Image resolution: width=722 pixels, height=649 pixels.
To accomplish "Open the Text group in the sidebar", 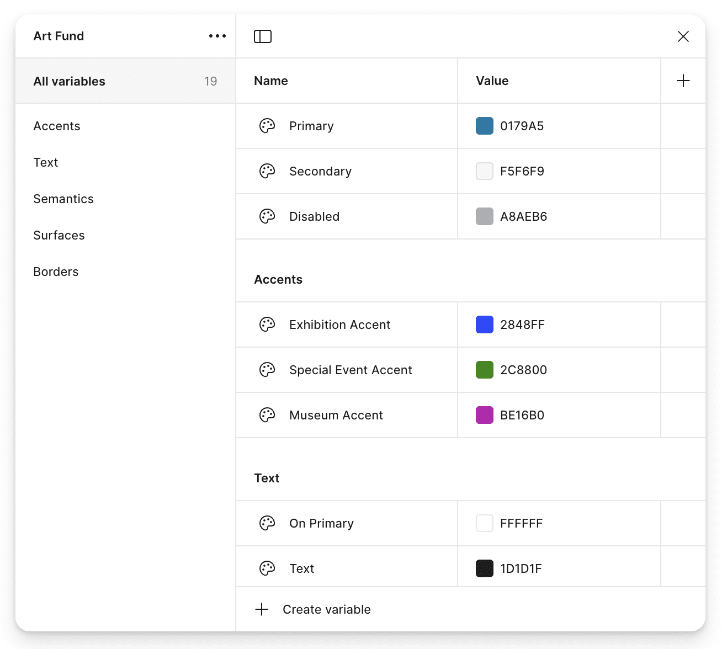I will pos(46,162).
